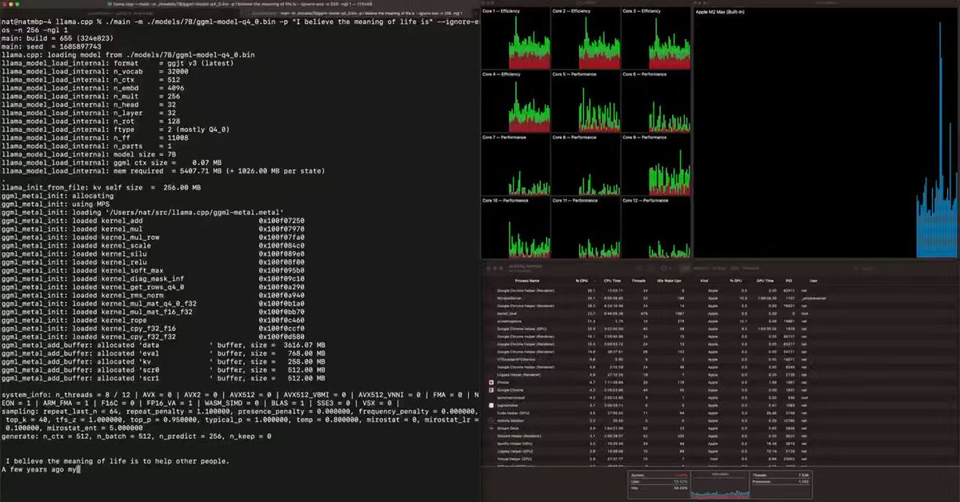Screen dimensions: 960x502
Task: Select the Code Helper (GPU) process row
Action: click(x=720, y=412)
